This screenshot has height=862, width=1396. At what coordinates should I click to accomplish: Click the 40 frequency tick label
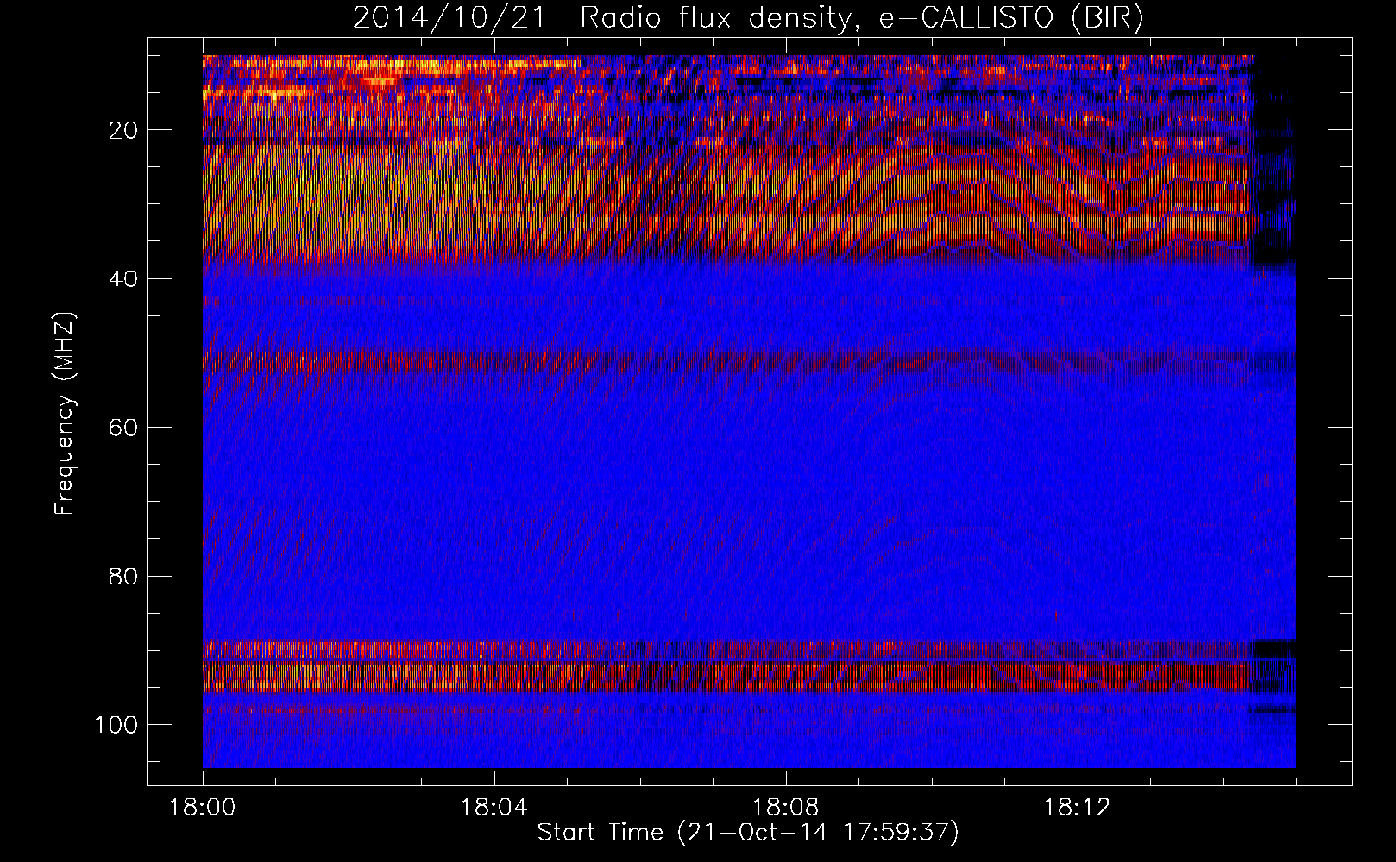pos(123,279)
